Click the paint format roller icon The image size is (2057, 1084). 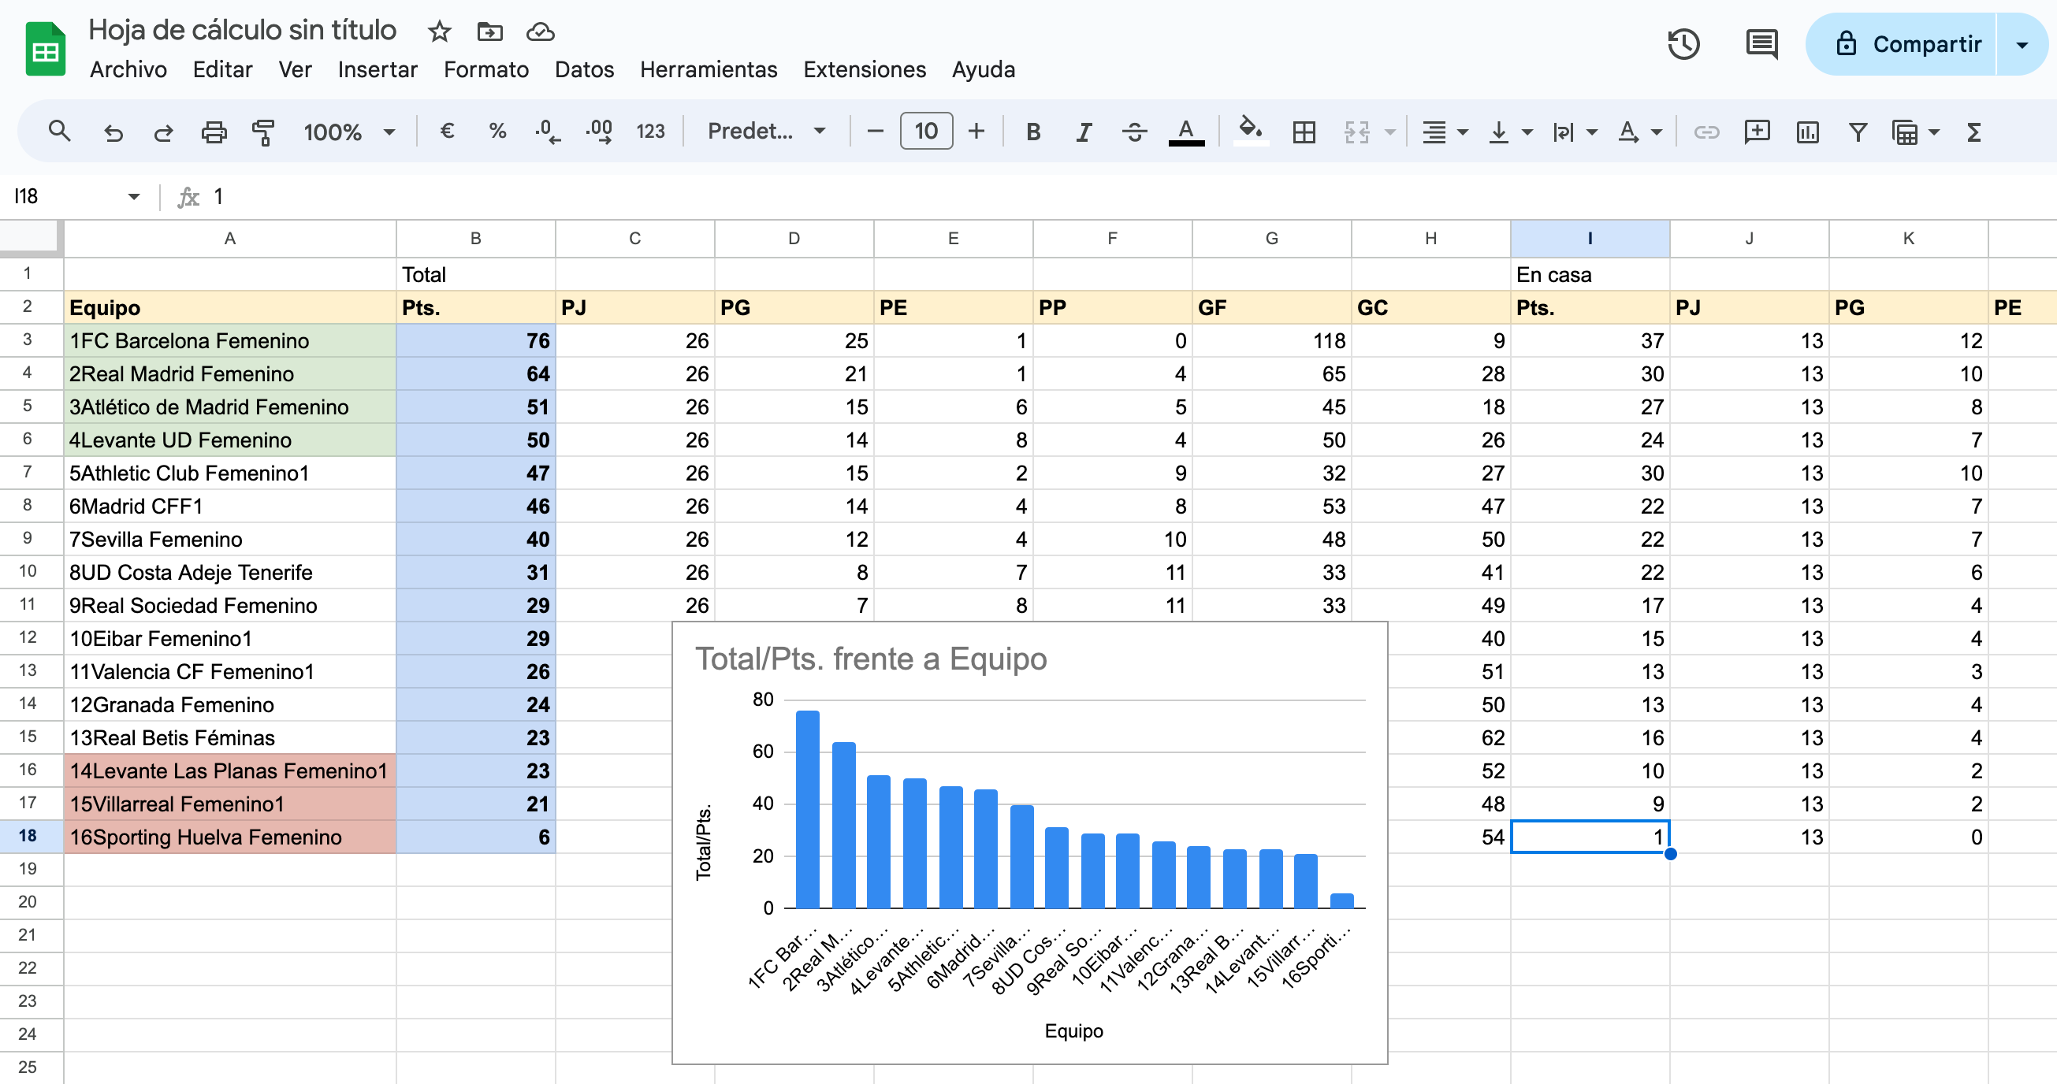(x=262, y=132)
